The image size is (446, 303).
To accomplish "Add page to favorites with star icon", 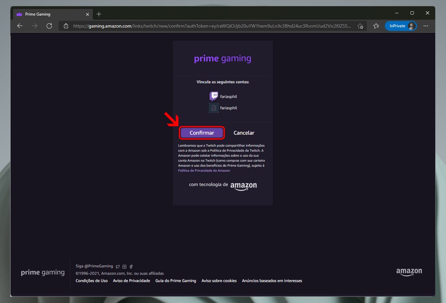I will (x=360, y=26).
